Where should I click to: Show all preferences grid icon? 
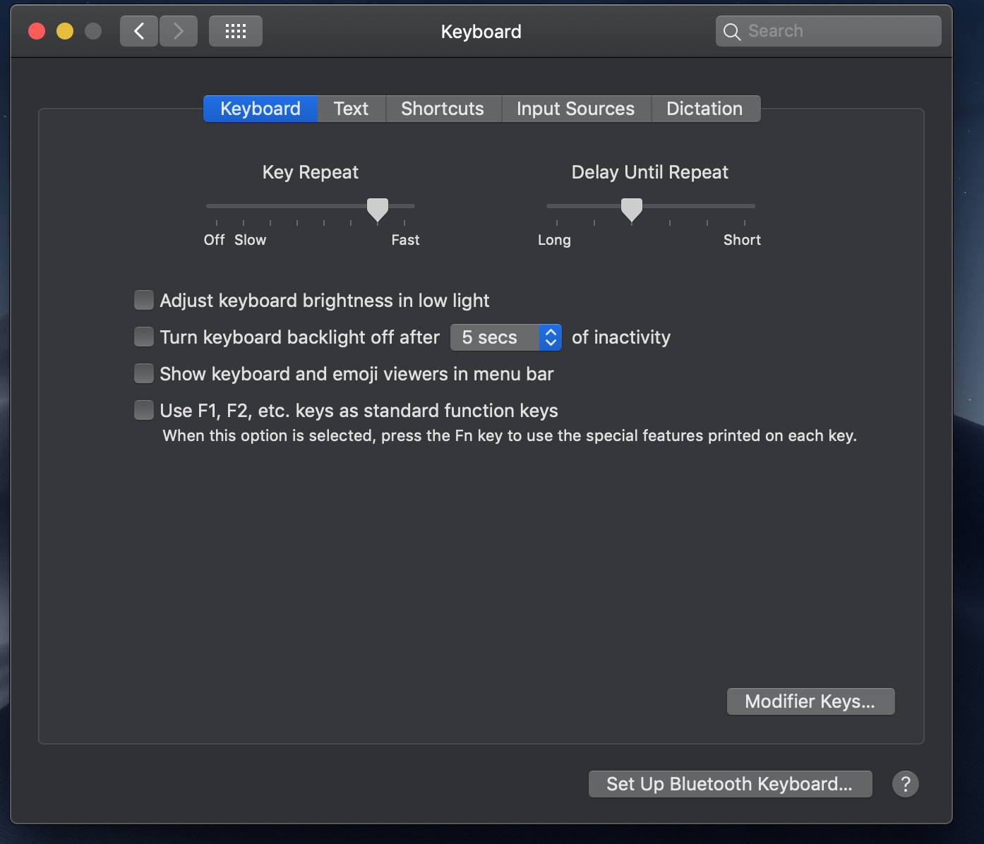tap(236, 31)
